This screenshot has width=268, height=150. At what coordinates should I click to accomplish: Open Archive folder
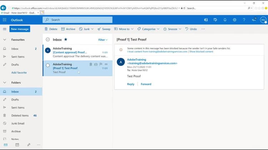21,131
